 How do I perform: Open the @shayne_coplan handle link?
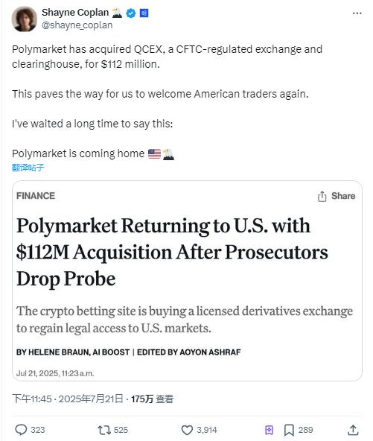[x=77, y=25]
